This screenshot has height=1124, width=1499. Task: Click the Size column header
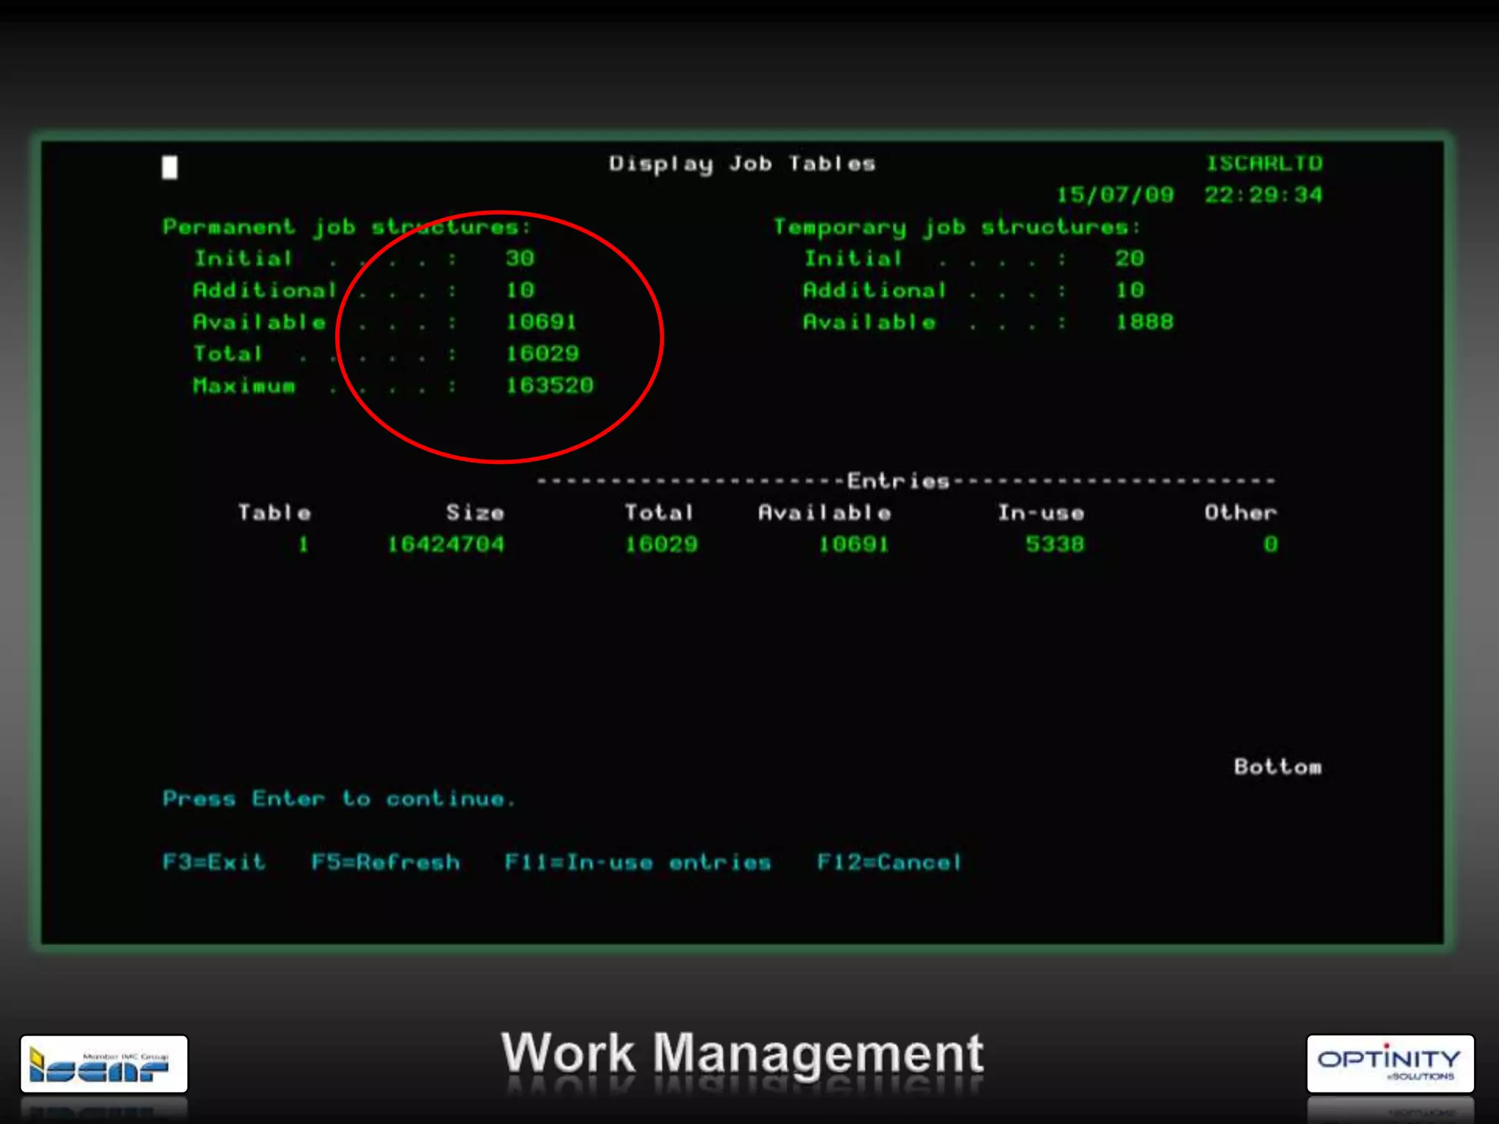click(x=475, y=512)
